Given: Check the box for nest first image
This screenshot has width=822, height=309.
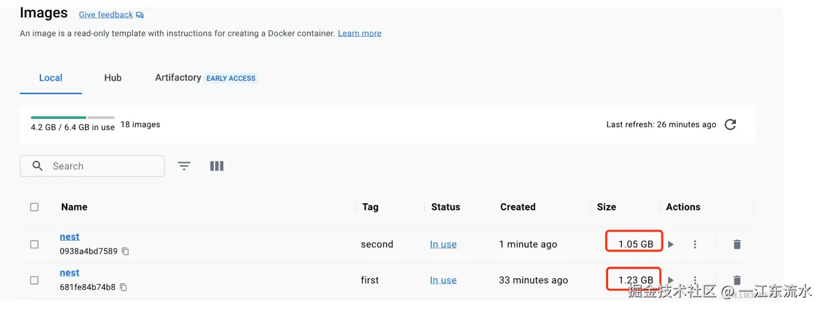Looking at the screenshot, I should [x=34, y=280].
